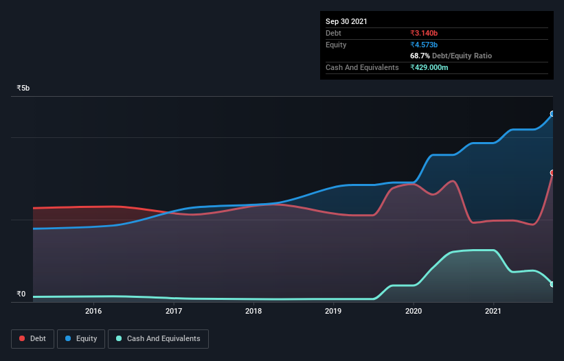
Task: Select the 2017 label on the time axis
Action: [x=174, y=311]
